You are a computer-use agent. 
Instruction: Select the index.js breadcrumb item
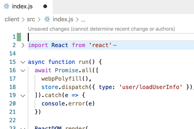click(x=63, y=19)
